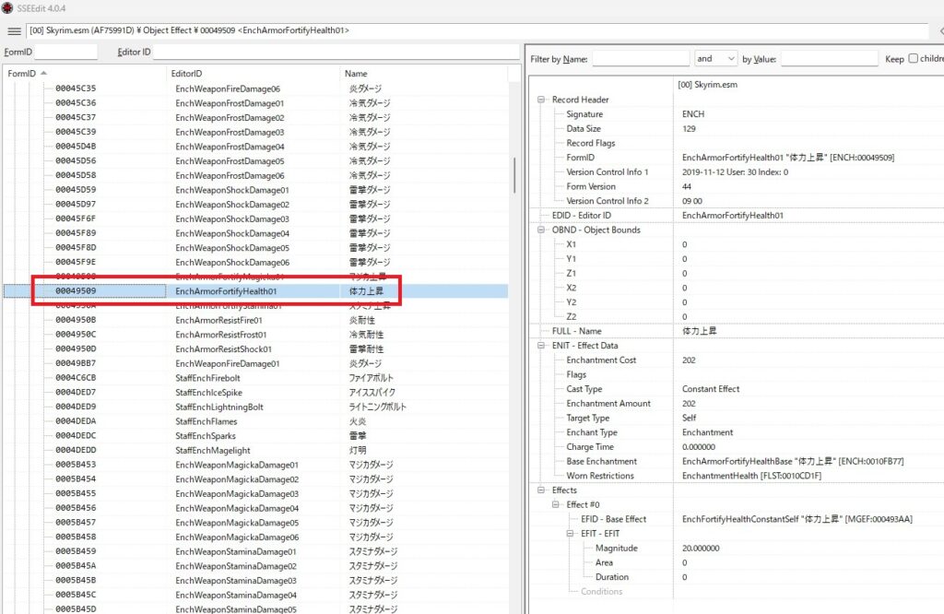The image size is (944, 614).
Task: Toggle the Keep children checkbox
Action: coord(914,58)
